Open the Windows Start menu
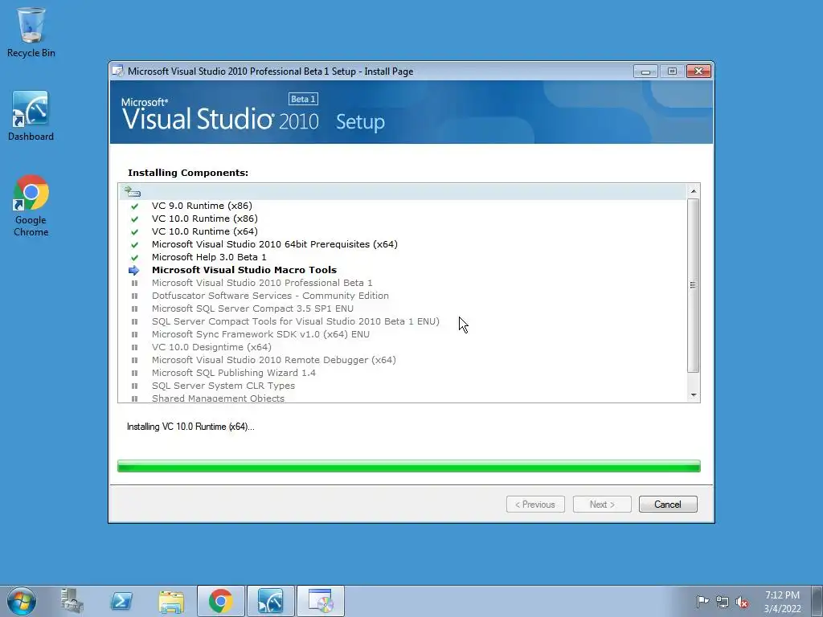The height and width of the screenshot is (617, 823). (x=22, y=601)
